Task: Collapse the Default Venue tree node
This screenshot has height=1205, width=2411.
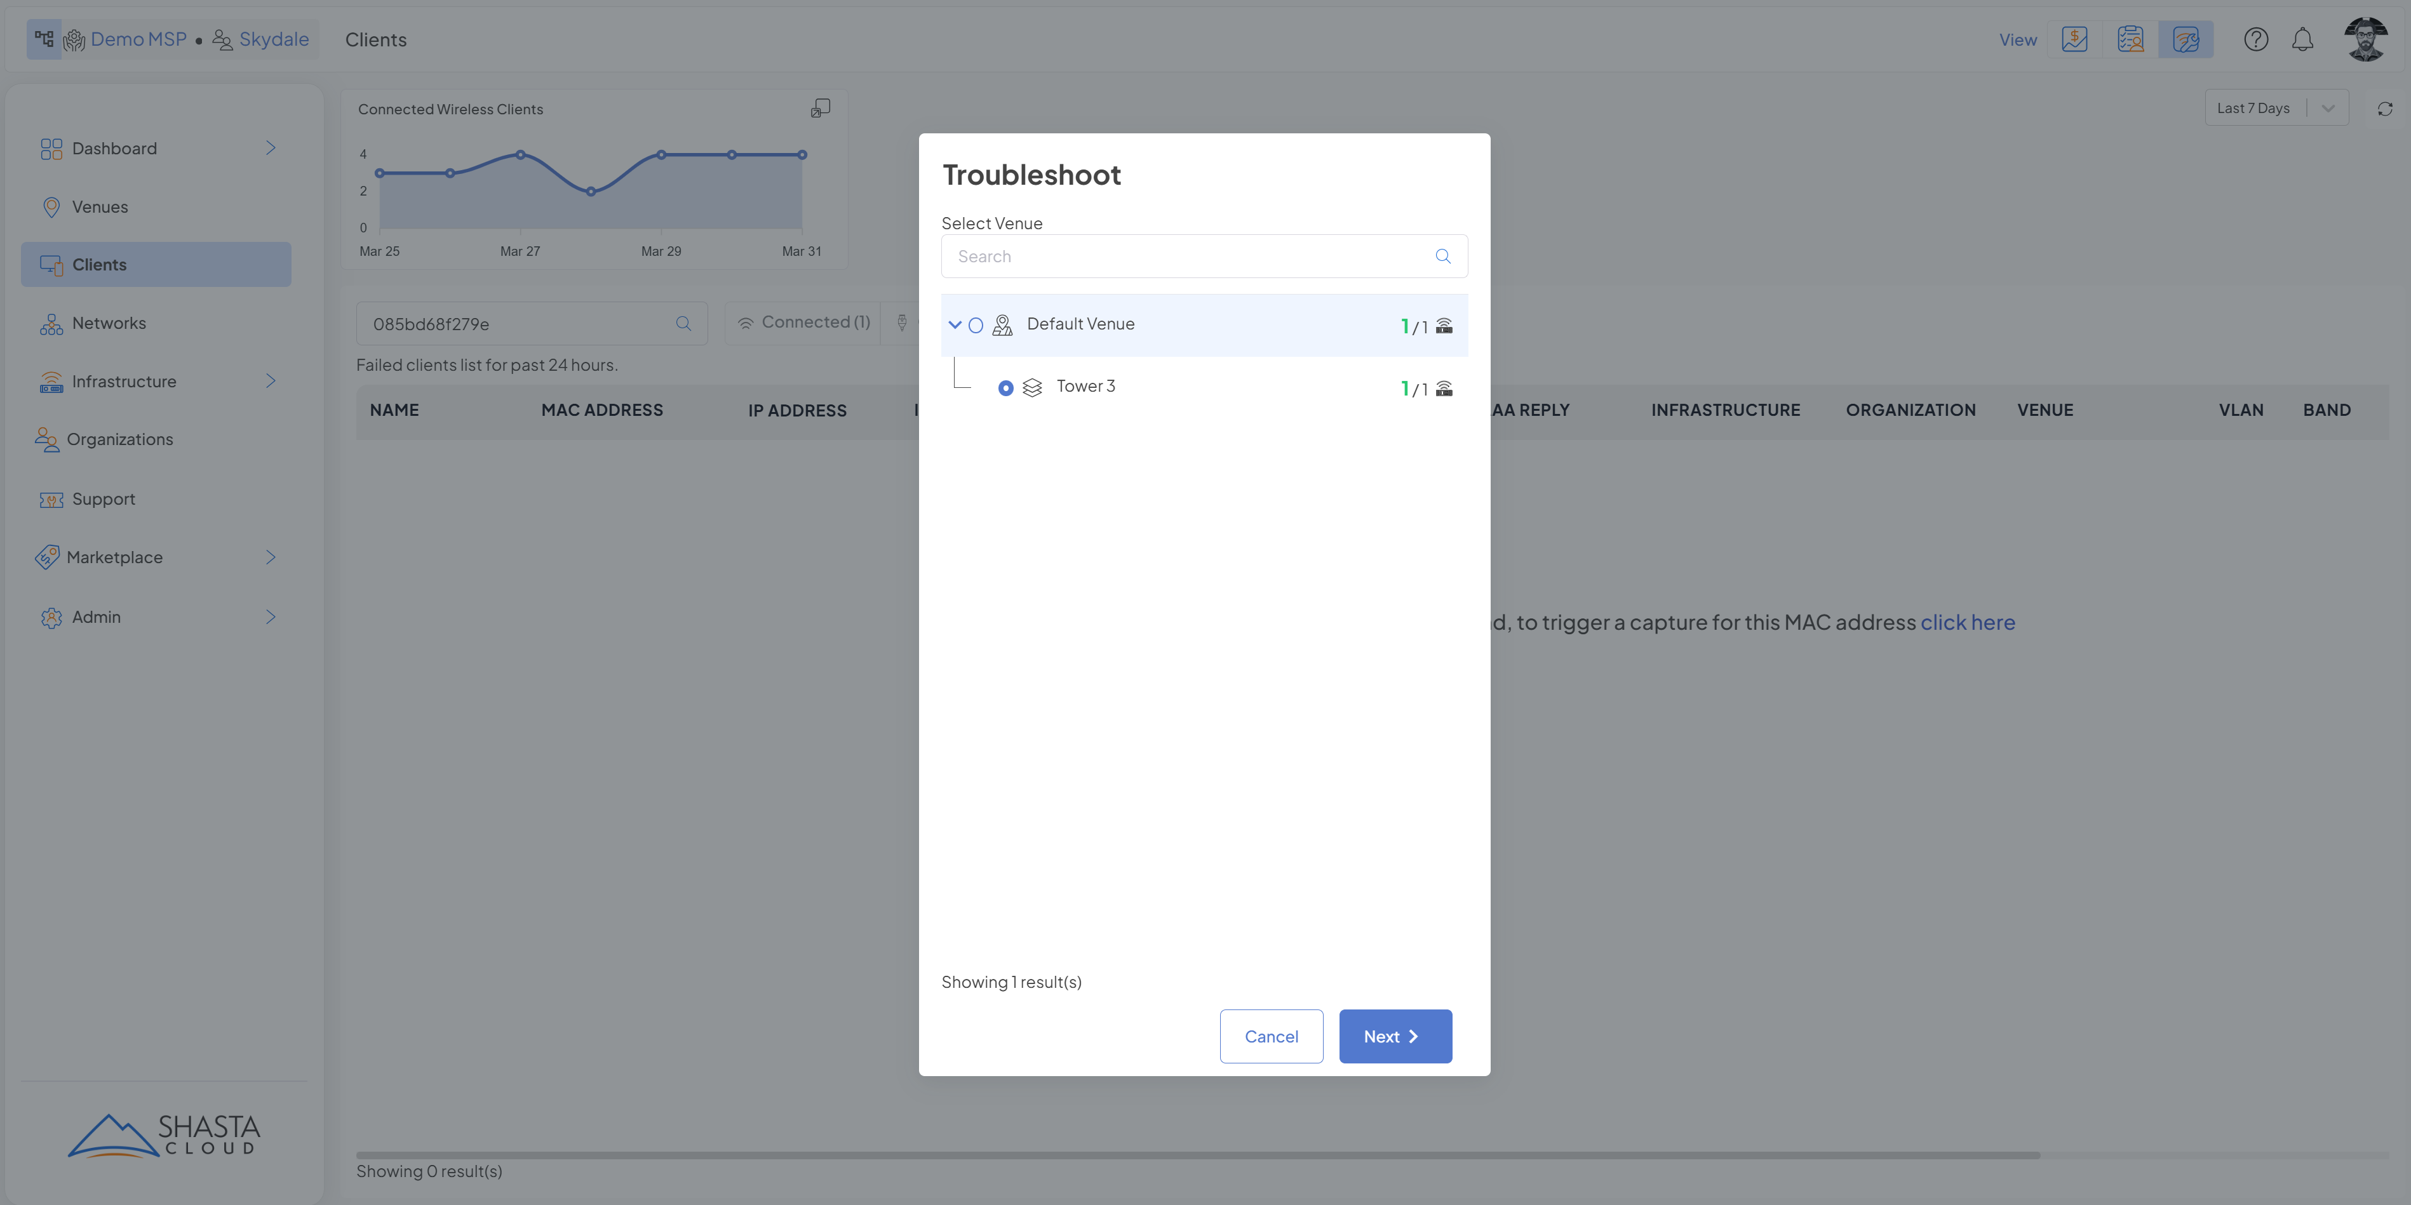Action: [x=955, y=324]
